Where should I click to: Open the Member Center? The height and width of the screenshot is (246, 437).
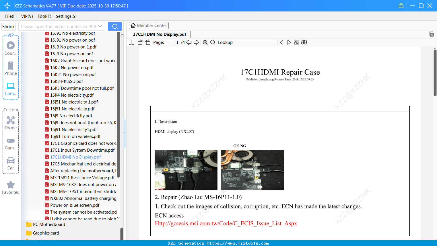pos(149,26)
